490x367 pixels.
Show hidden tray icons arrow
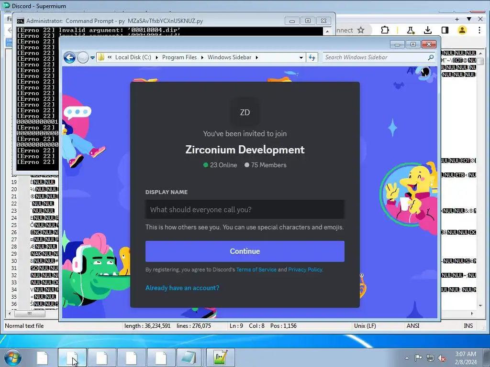[x=407, y=358]
